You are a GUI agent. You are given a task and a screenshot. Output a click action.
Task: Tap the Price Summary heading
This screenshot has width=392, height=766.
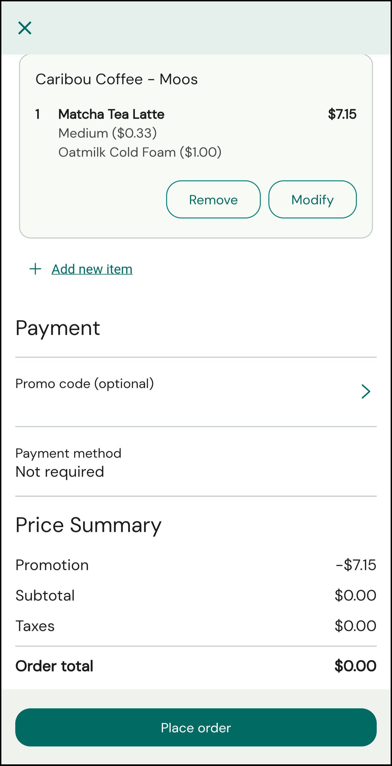point(88,525)
